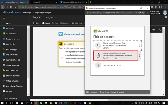Click More services in sidebar
The image size is (168, 105).
pos(10,99)
